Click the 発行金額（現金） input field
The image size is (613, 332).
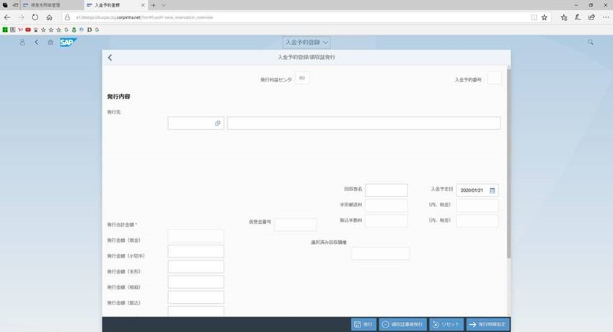click(195, 236)
